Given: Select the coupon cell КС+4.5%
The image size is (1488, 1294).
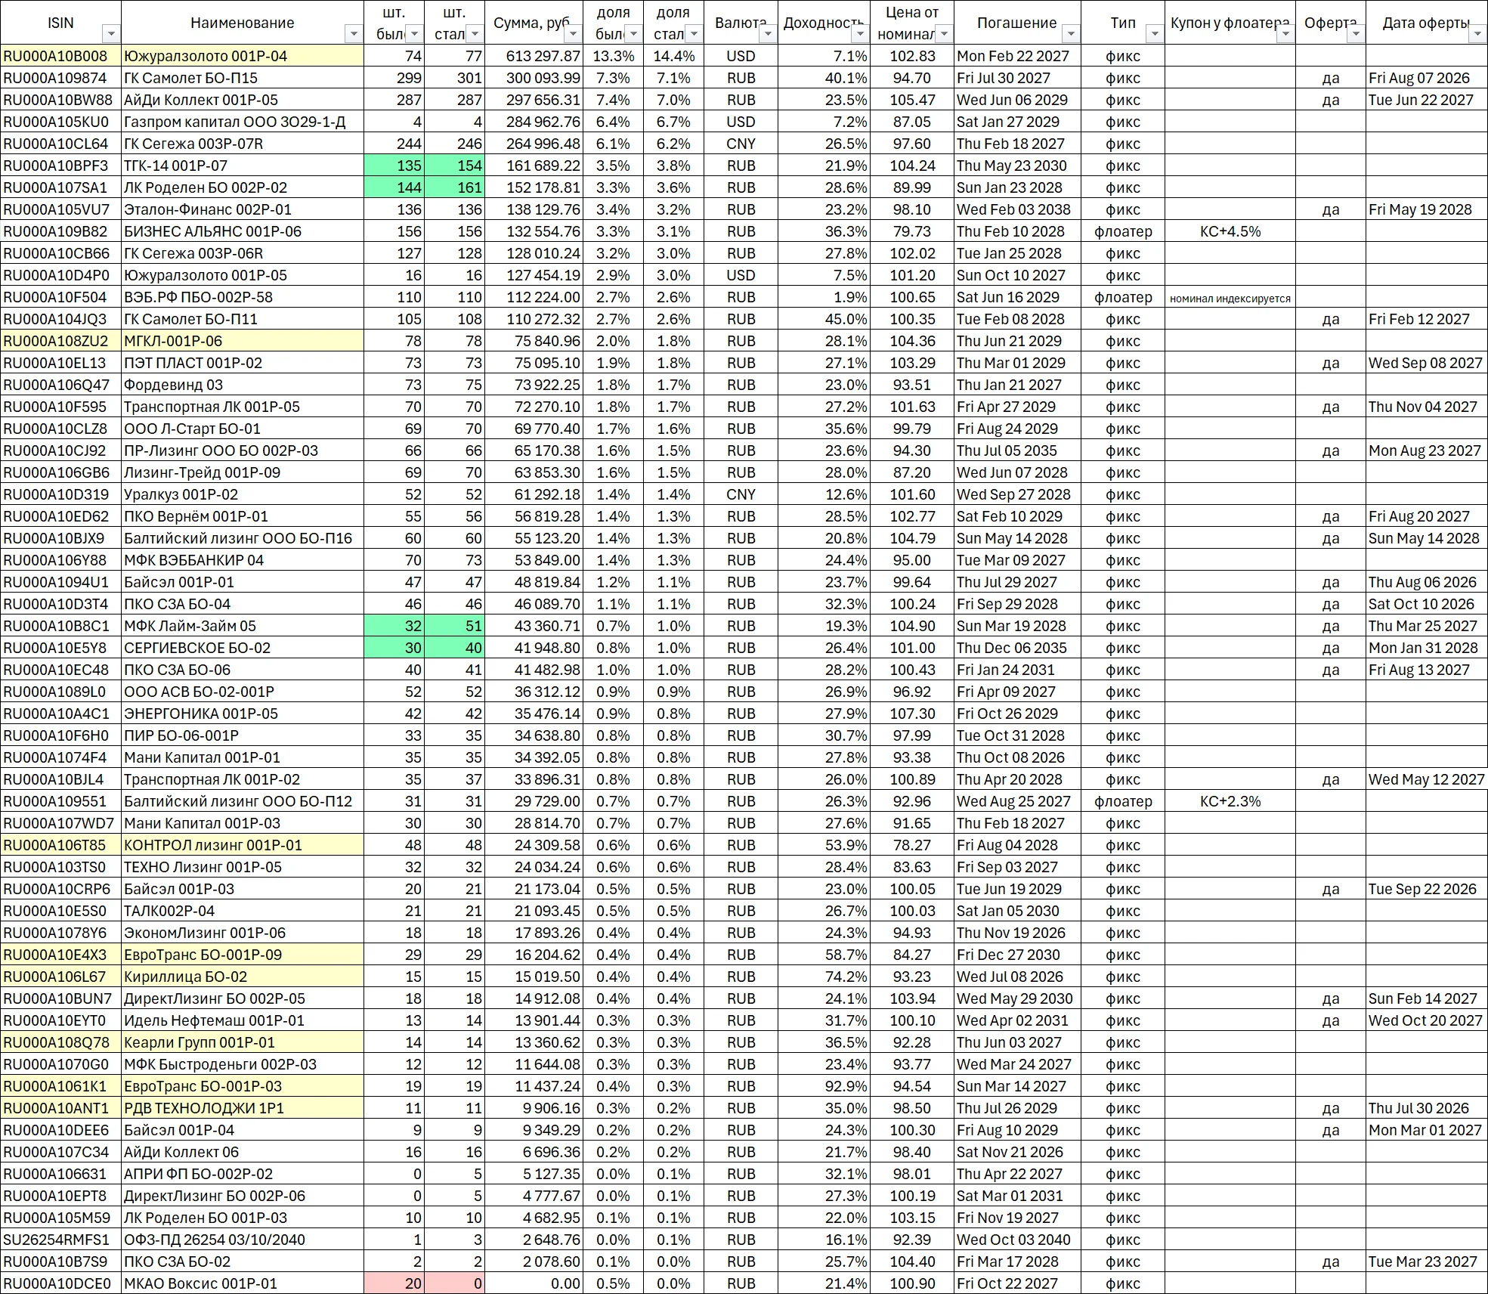Looking at the screenshot, I should click(1230, 231).
